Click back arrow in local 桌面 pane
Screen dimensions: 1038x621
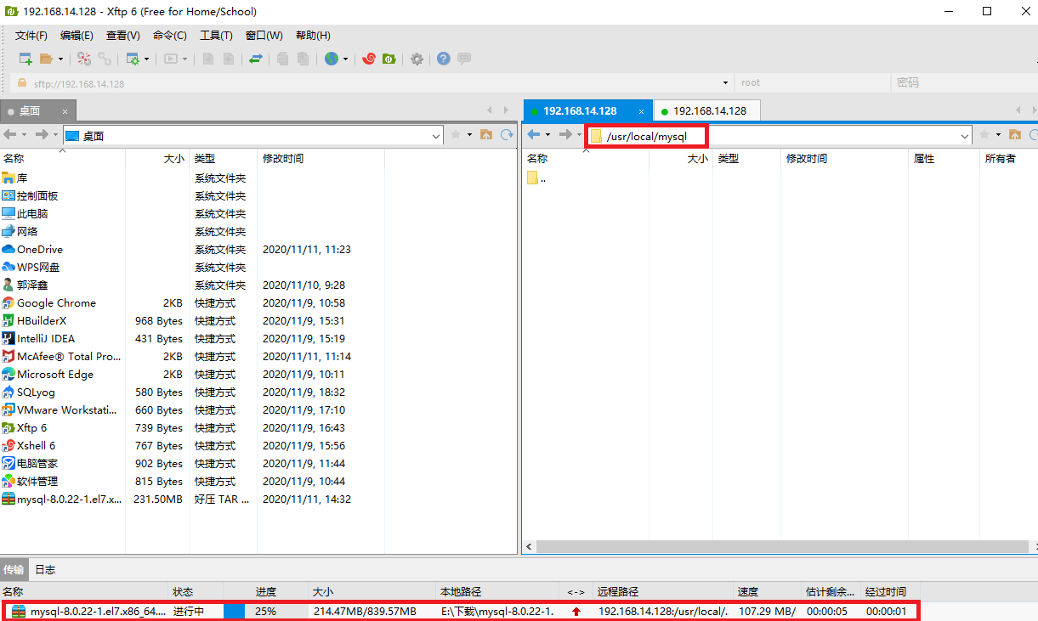click(10, 134)
